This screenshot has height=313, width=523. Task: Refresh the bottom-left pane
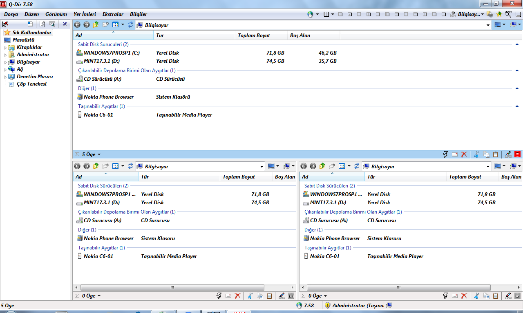tap(130, 166)
